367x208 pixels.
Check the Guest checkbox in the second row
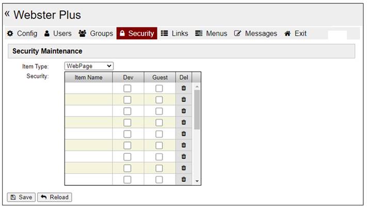pyautogui.click(x=159, y=100)
